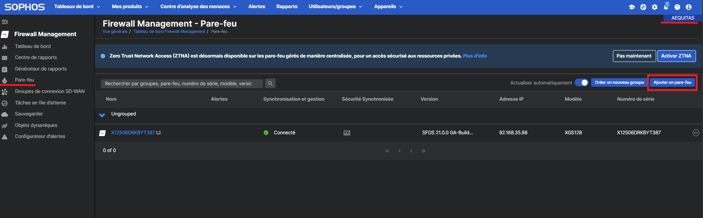
Task: Click Créer un nouveau groupe button
Action: point(619,83)
